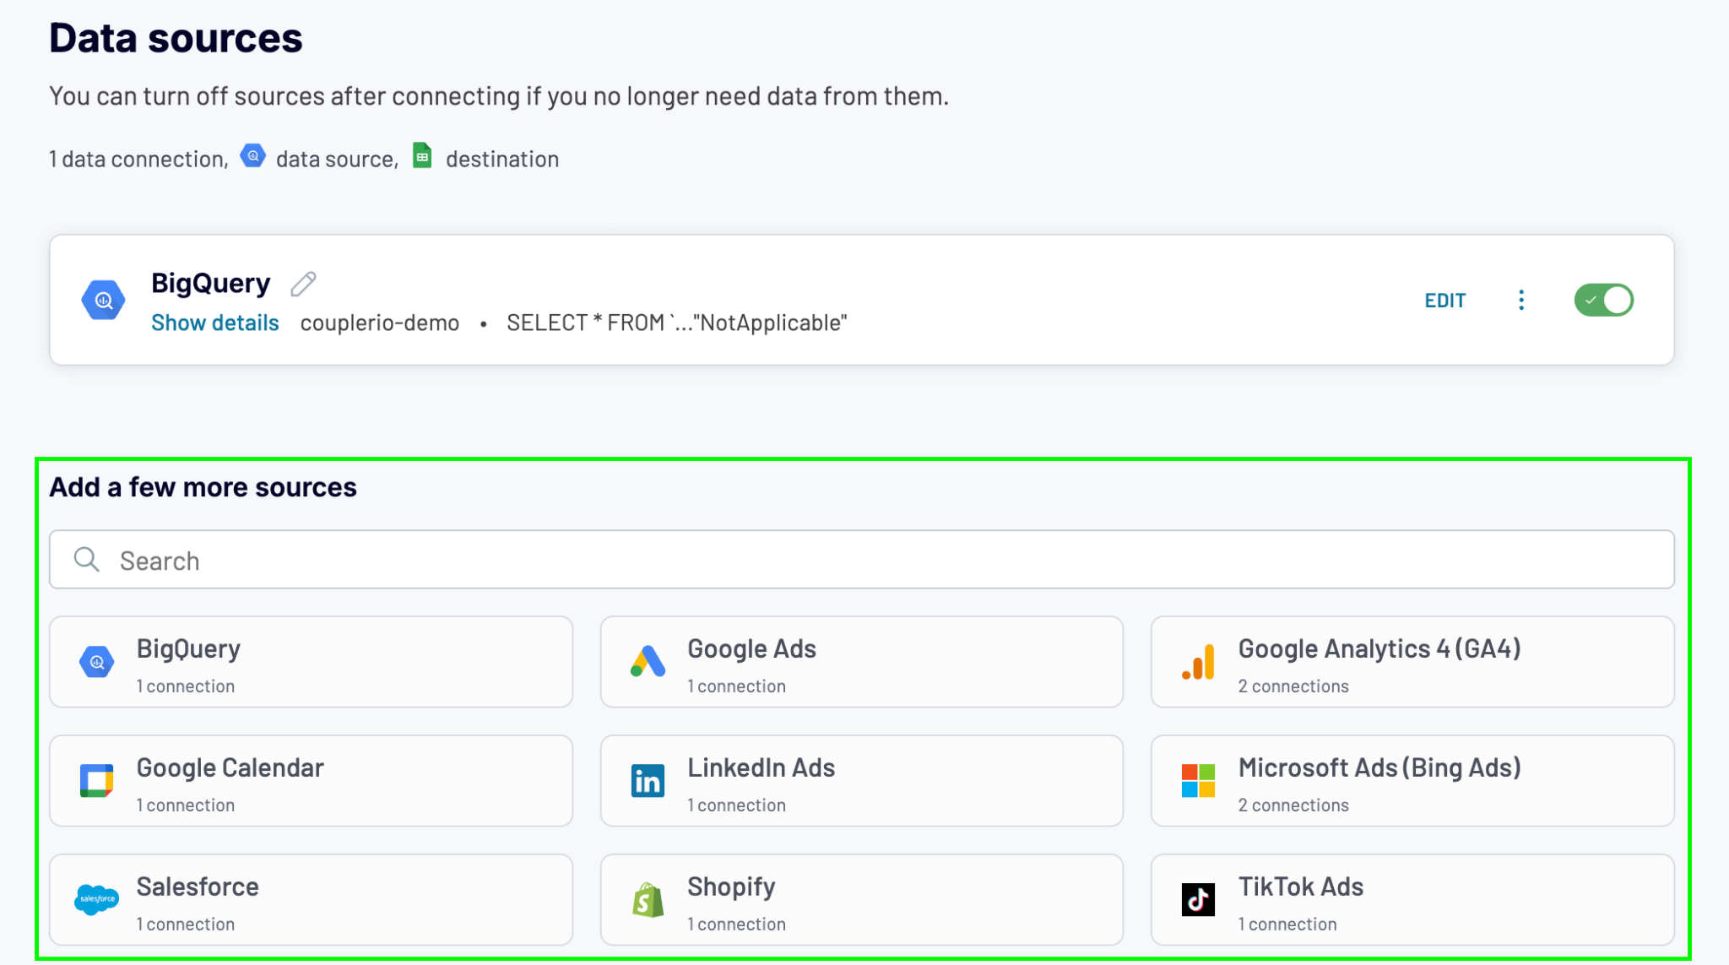Open the Shopify source card

point(861,899)
